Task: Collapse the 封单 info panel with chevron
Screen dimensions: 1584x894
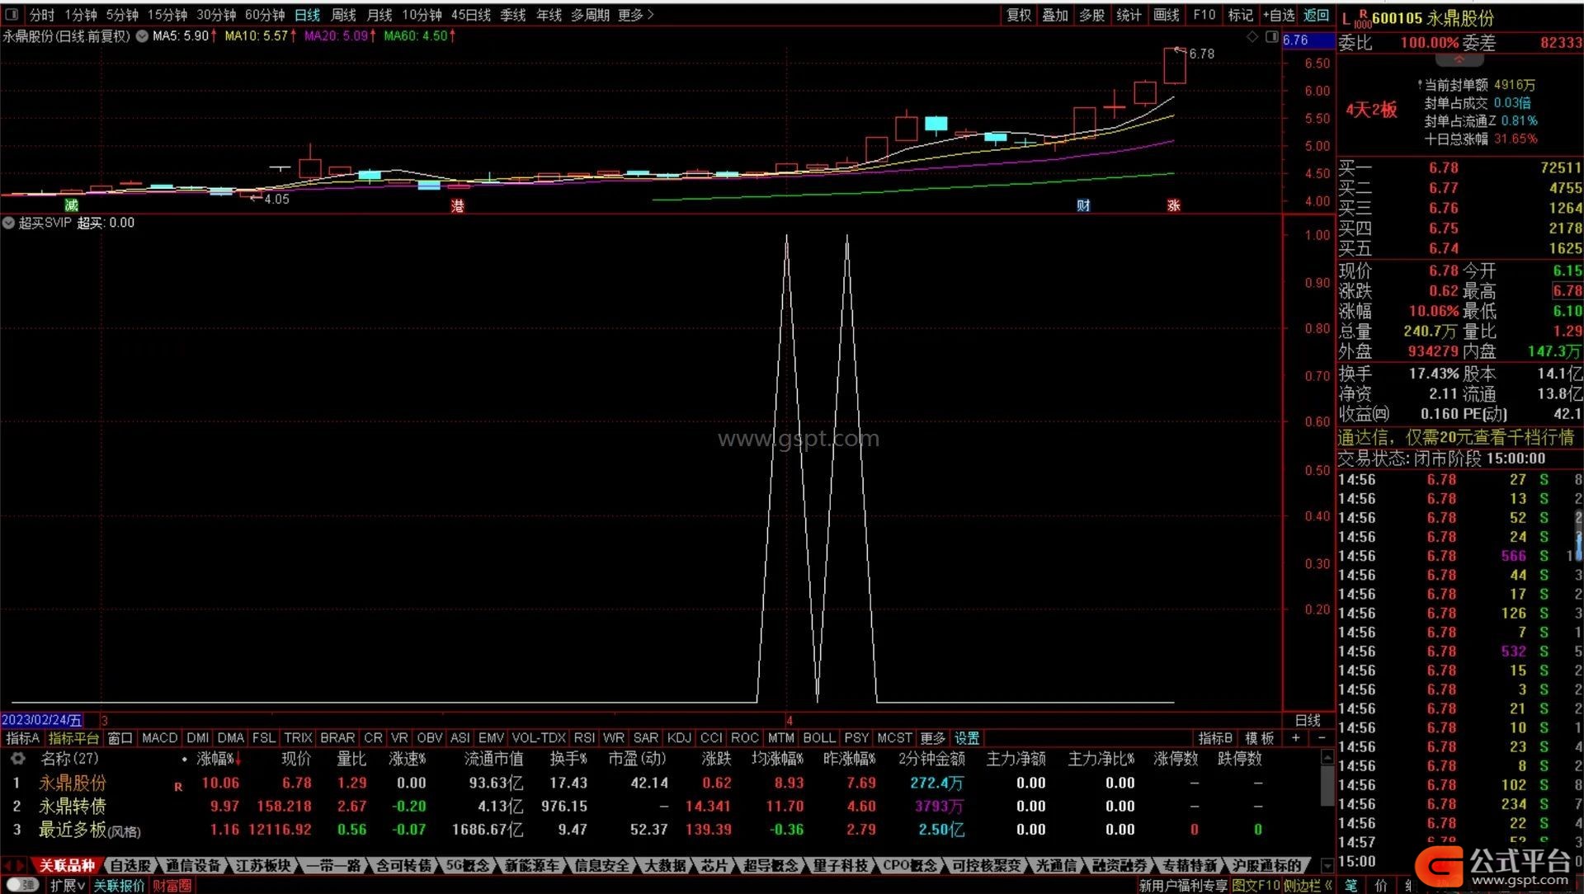Action: 1459,59
